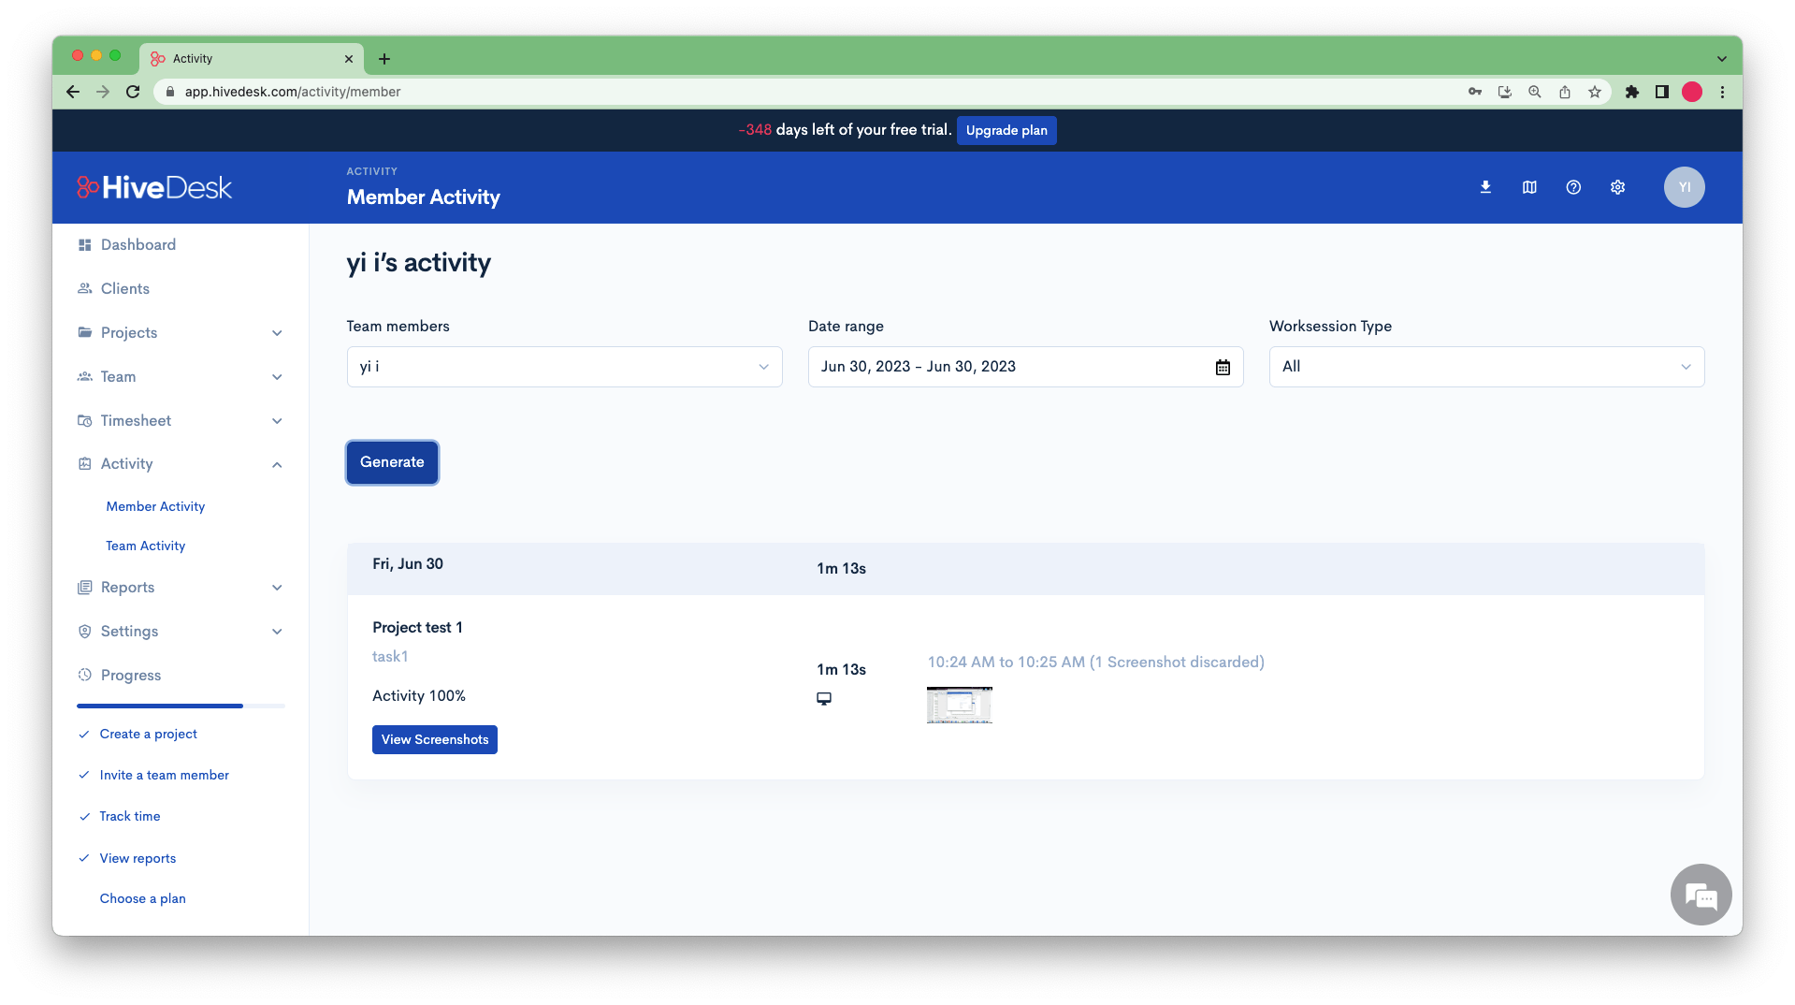Switch to Team Activity
The width and height of the screenshot is (1795, 1005).
(145, 546)
